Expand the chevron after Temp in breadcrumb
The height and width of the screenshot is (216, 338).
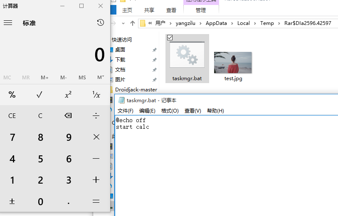[279, 24]
